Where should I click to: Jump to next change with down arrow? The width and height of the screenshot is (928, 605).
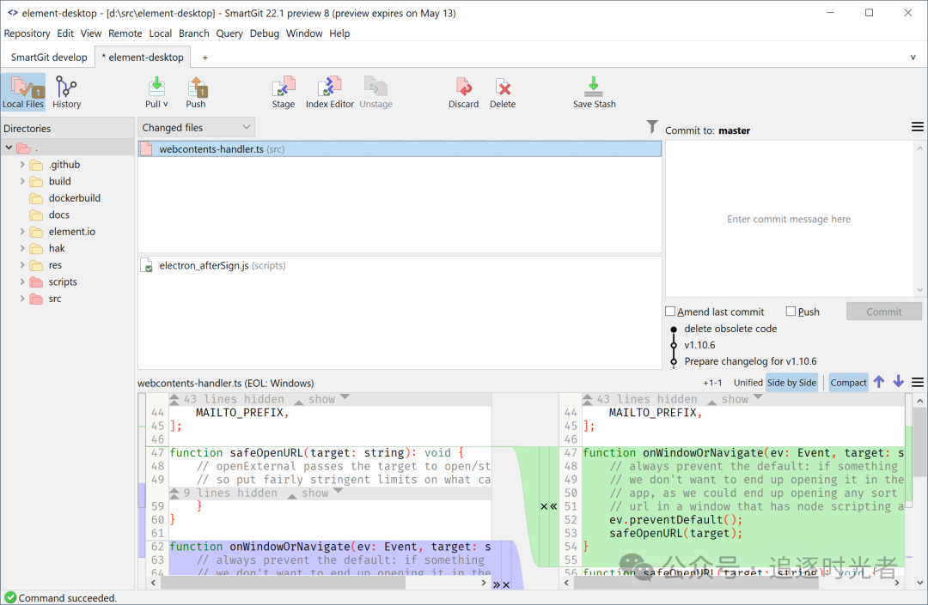pyautogui.click(x=899, y=382)
